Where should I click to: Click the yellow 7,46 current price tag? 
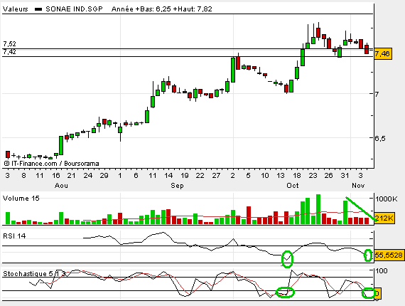[x=382, y=54]
